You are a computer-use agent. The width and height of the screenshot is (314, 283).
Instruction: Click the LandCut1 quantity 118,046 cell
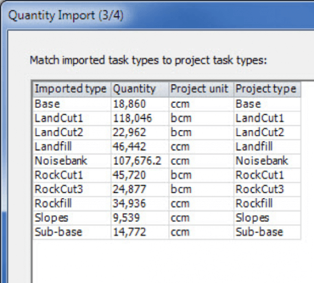pyautogui.click(x=140, y=119)
